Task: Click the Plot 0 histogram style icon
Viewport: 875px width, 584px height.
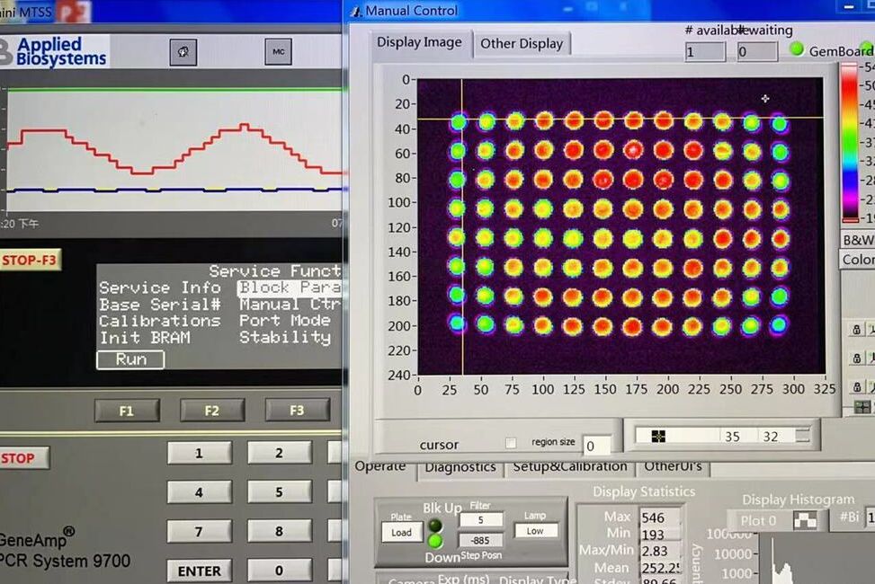Action: tap(804, 520)
